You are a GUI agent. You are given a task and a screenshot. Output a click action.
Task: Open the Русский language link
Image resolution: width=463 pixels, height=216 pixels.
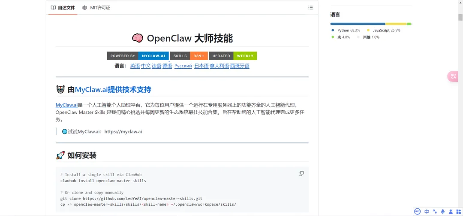183,66
